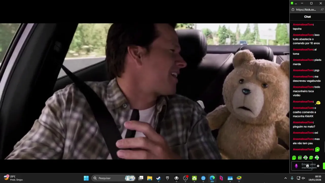The width and height of the screenshot is (325, 183).
Task: Open the blue circular taskbar app
Action: tap(203, 178)
